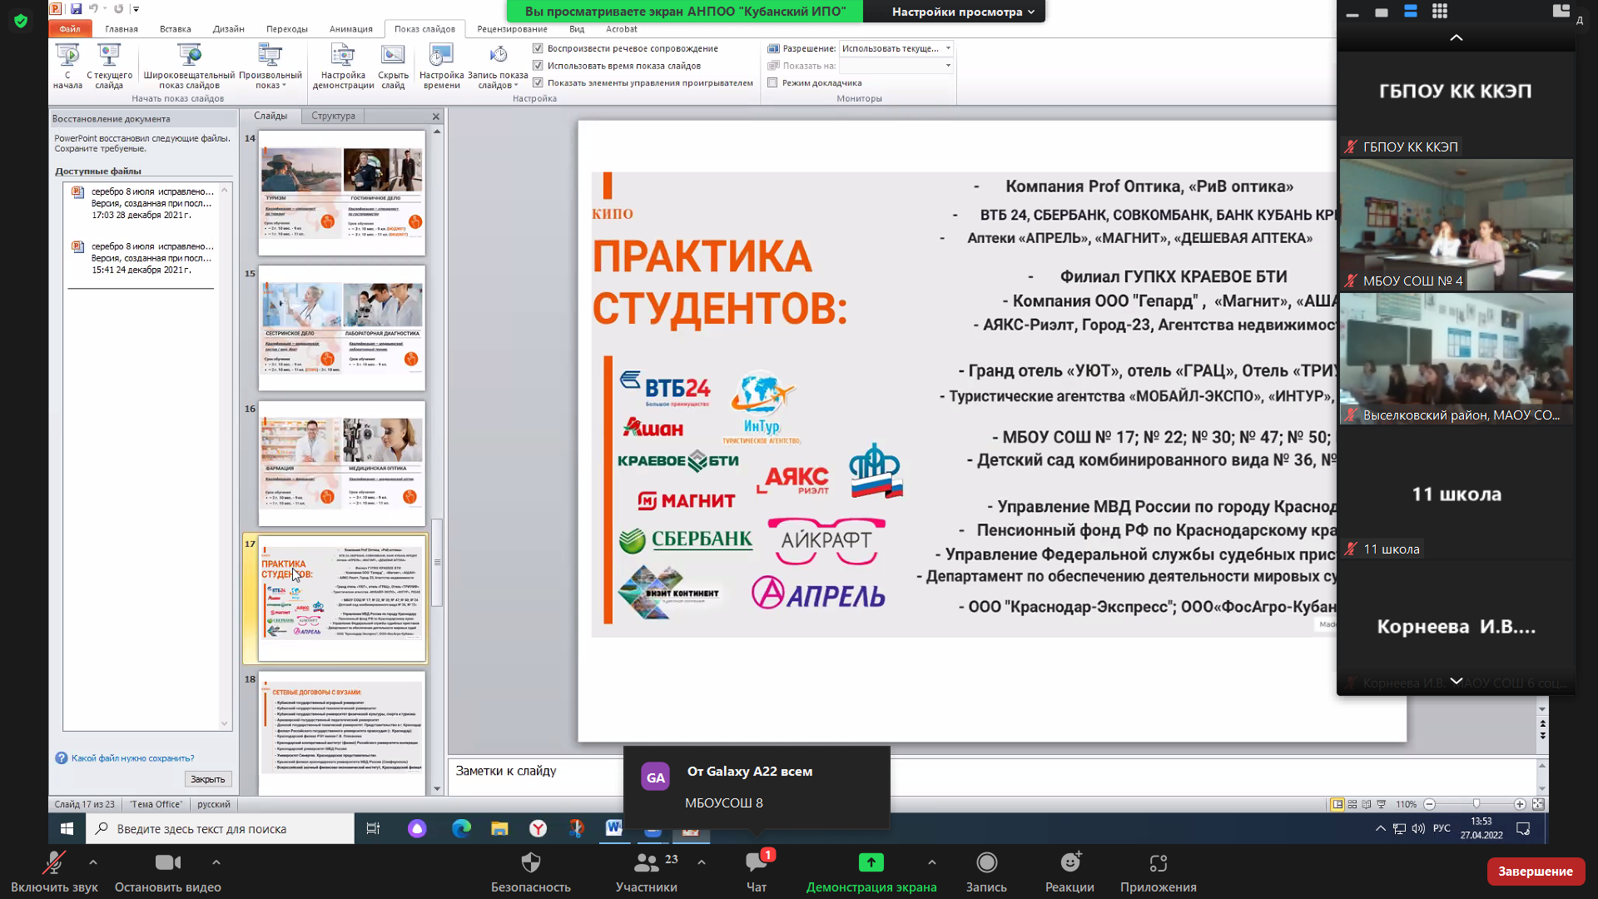End meeting with Завершение button
This screenshot has width=1598, height=899.
click(1536, 872)
